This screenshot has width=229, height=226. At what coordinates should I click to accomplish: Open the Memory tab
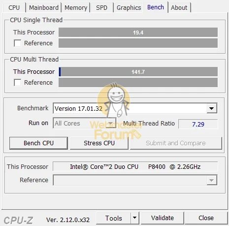(76, 7)
